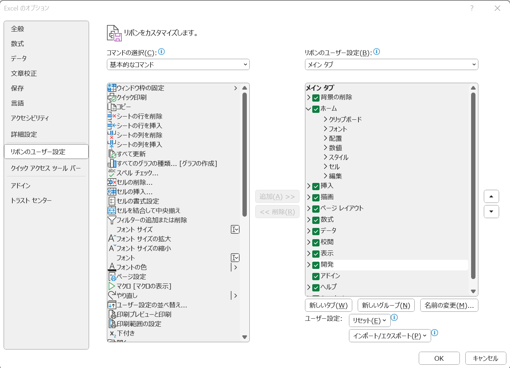Select the セルの挿入 icon

click(112, 192)
